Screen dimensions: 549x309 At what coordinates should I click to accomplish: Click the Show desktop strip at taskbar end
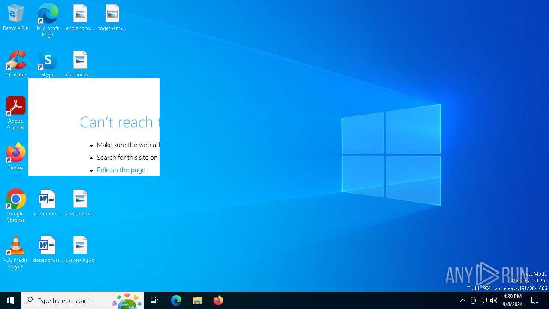pyautogui.click(x=548, y=300)
